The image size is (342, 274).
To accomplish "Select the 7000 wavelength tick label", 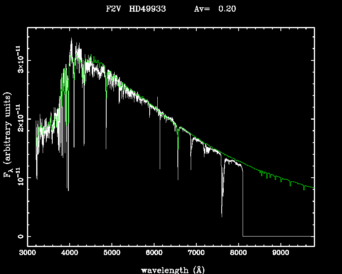I will 196,253.
